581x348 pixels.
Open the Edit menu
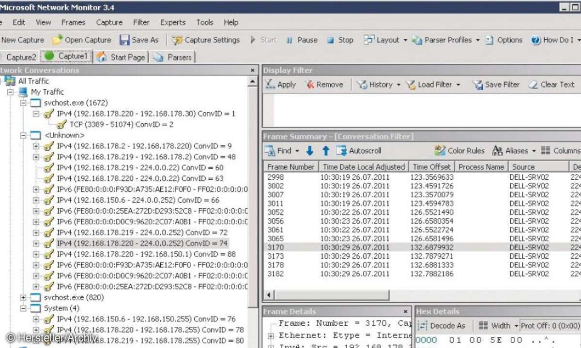[x=19, y=22]
